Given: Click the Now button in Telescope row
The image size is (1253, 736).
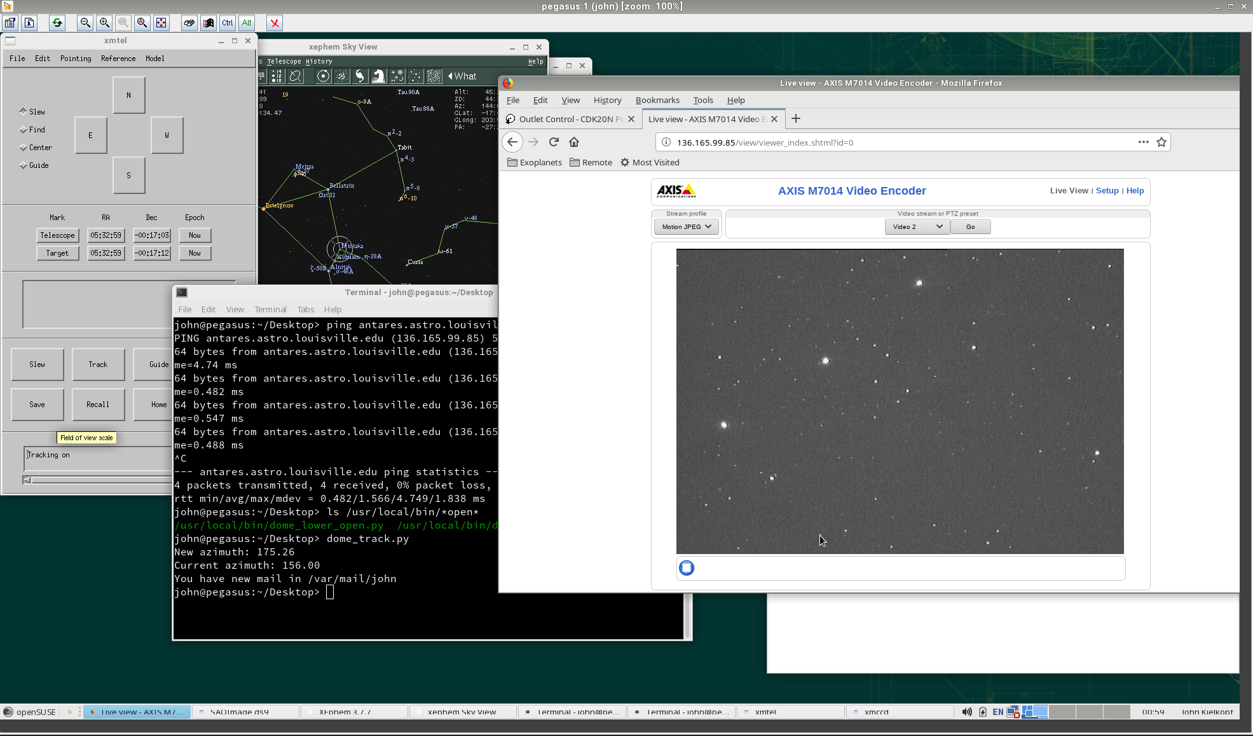Looking at the screenshot, I should pos(195,235).
